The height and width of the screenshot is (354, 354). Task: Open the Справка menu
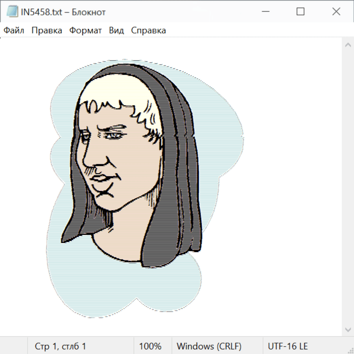[x=148, y=30]
